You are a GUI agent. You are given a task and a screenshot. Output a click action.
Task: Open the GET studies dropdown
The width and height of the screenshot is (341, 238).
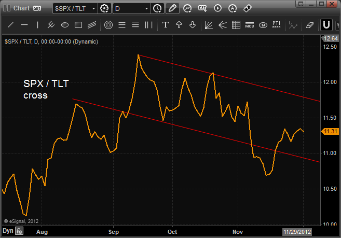coord(202,8)
